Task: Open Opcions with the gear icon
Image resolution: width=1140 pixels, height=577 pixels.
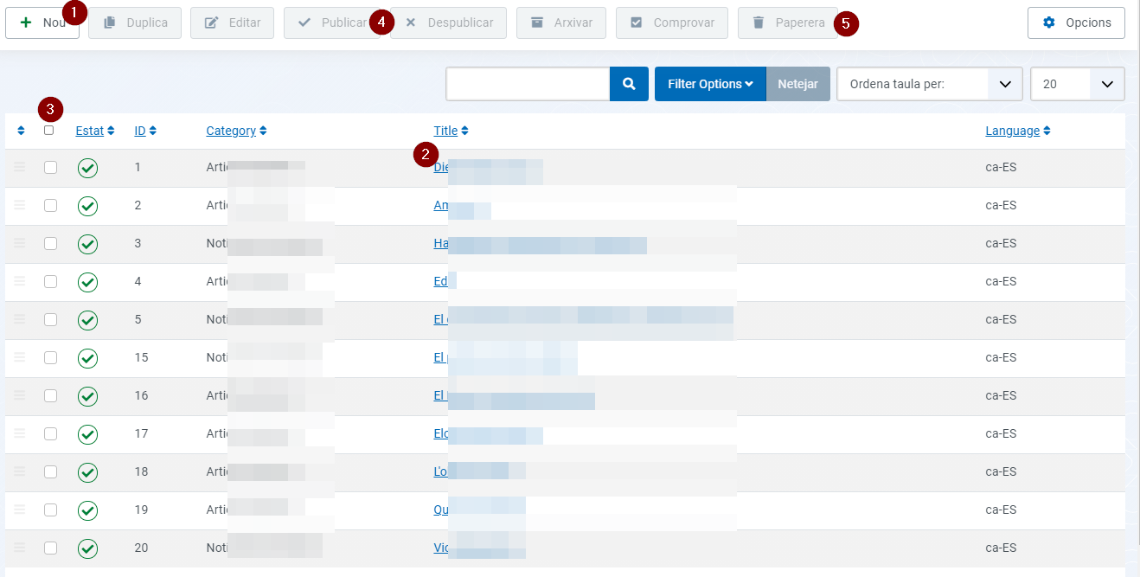Action: click(1076, 22)
